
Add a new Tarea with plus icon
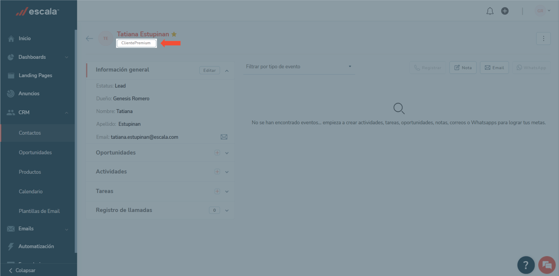pos(217,191)
